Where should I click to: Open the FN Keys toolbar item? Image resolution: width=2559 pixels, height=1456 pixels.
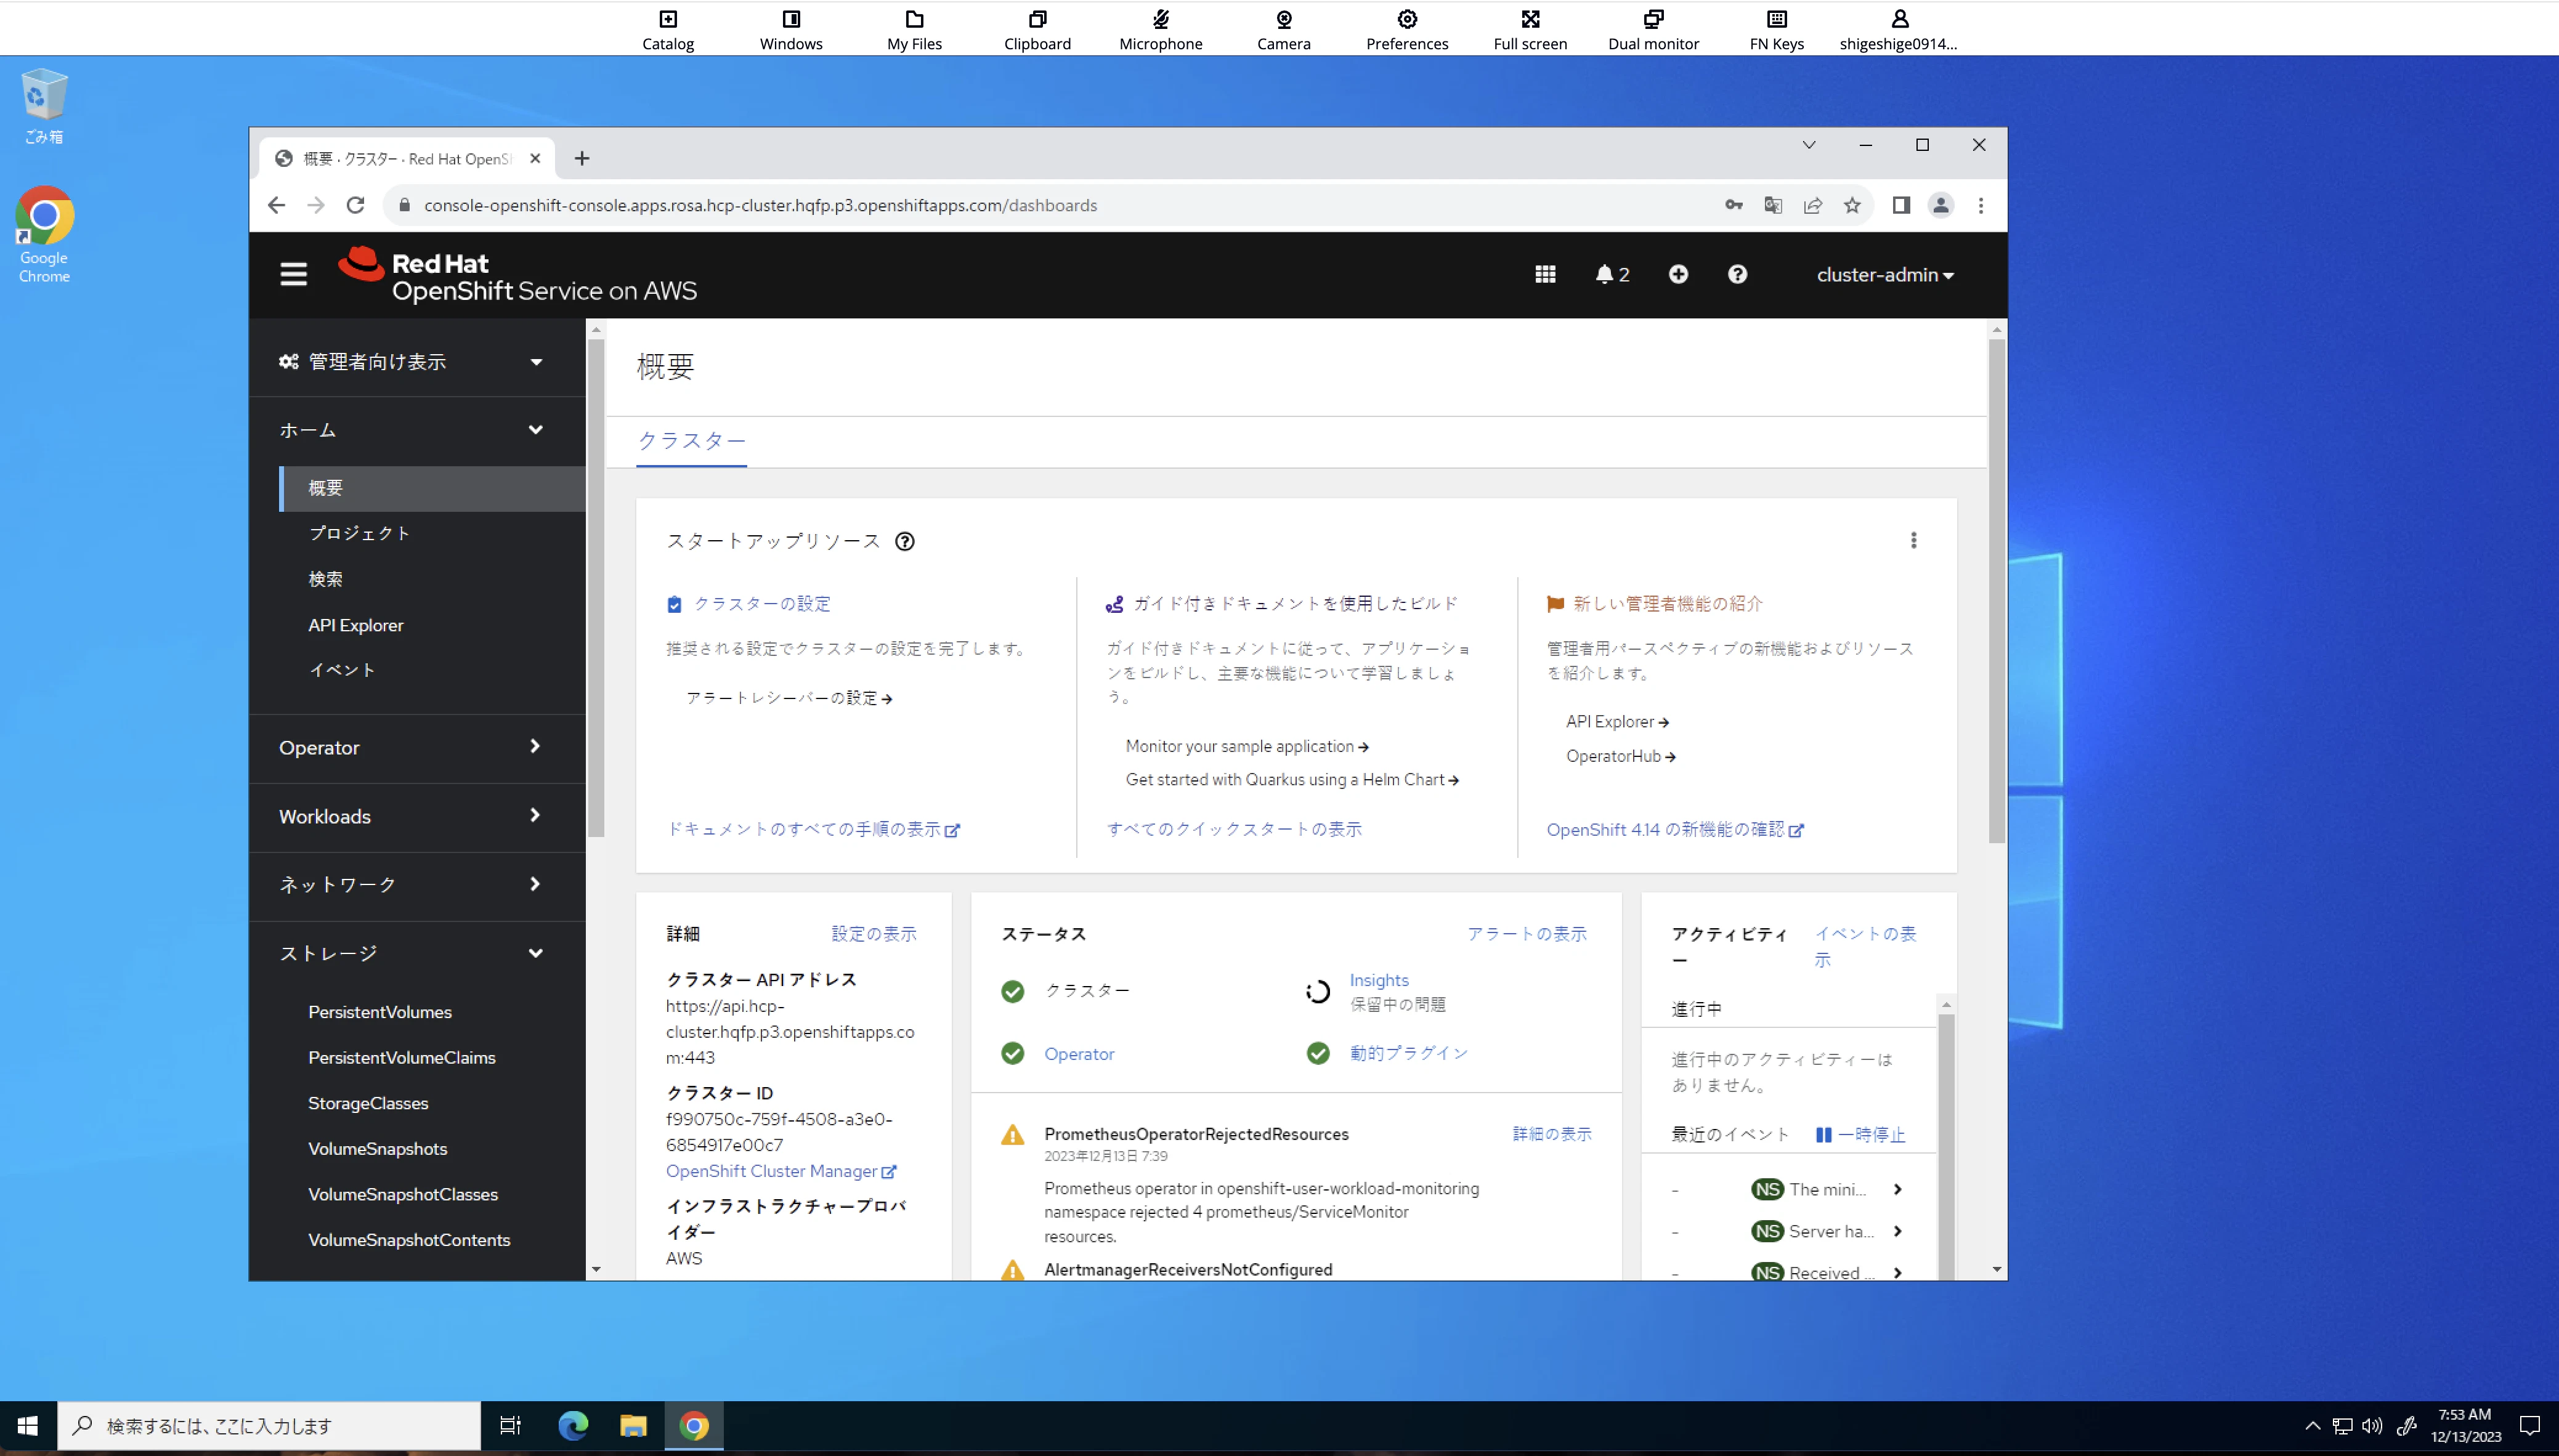[1777, 30]
